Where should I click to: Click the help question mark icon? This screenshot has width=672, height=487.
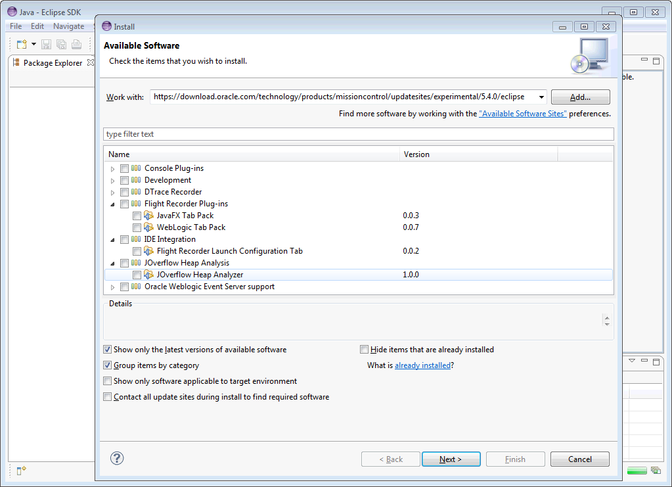tap(118, 458)
